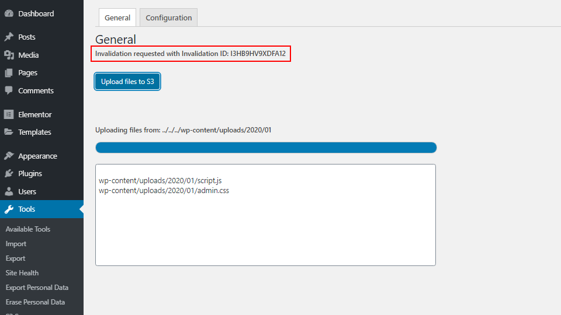Click the General page heading

[116, 39]
